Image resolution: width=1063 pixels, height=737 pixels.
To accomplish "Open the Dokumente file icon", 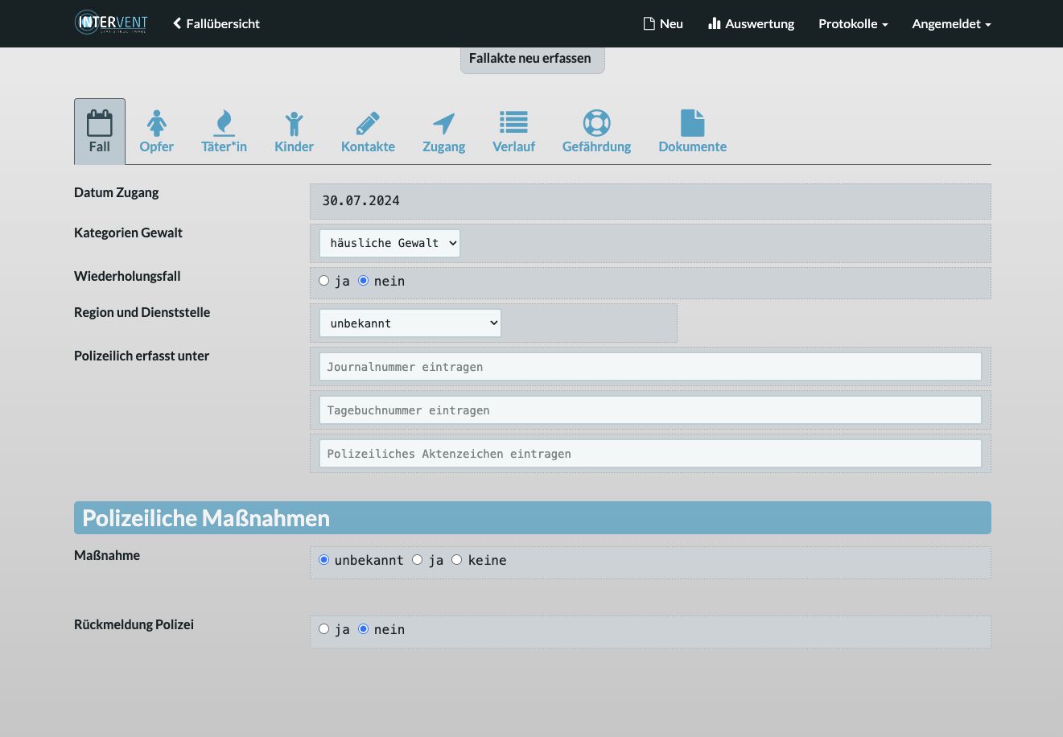I will (x=693, y=123).
